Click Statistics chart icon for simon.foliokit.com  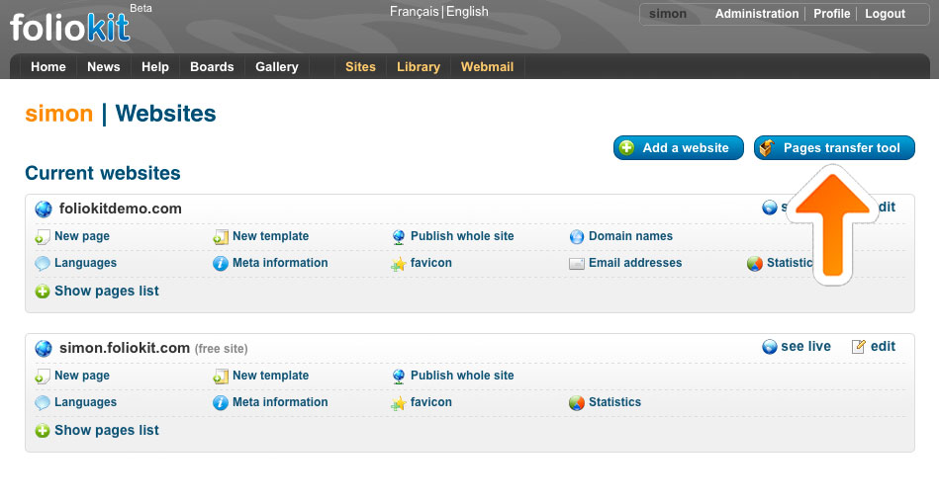click(x=576, y=402)
